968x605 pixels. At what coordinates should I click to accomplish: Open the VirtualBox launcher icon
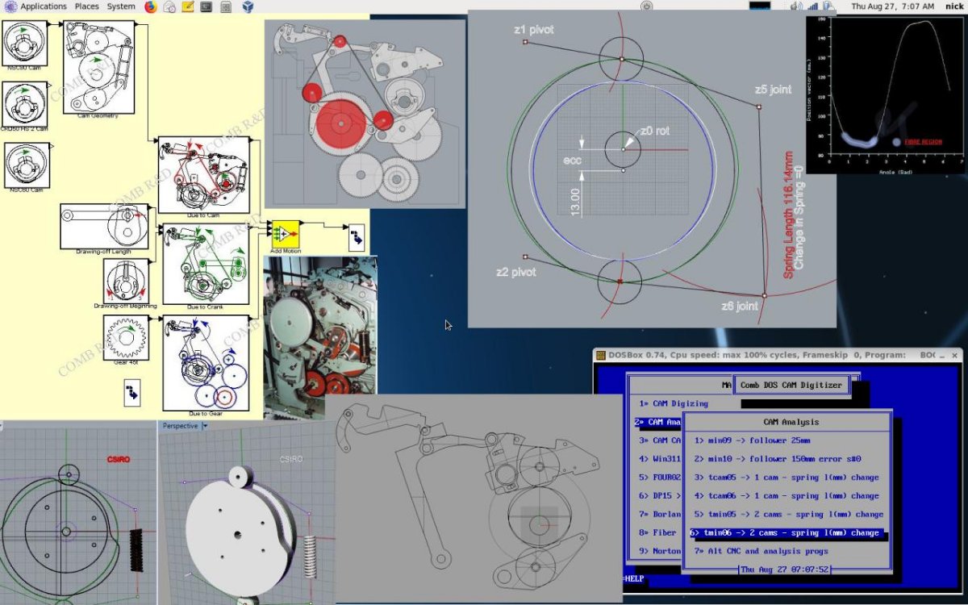click(247, 6)
